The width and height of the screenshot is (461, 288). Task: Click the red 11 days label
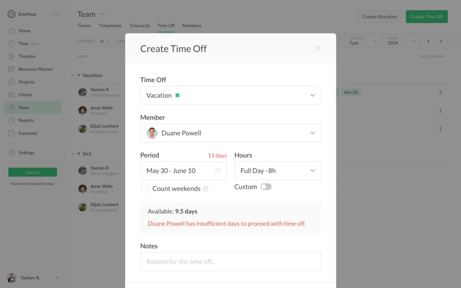(217, 155)
